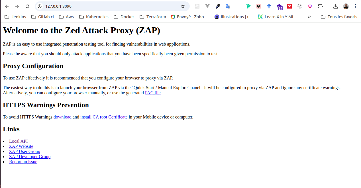
Task: Open the Jenkins bookmark folder
Action: 15,17
